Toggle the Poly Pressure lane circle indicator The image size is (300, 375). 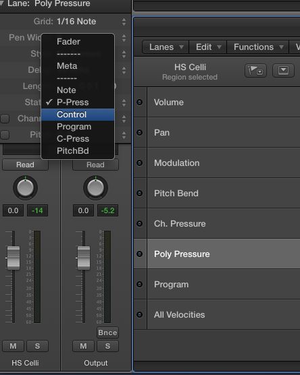[x=139, y=254]
